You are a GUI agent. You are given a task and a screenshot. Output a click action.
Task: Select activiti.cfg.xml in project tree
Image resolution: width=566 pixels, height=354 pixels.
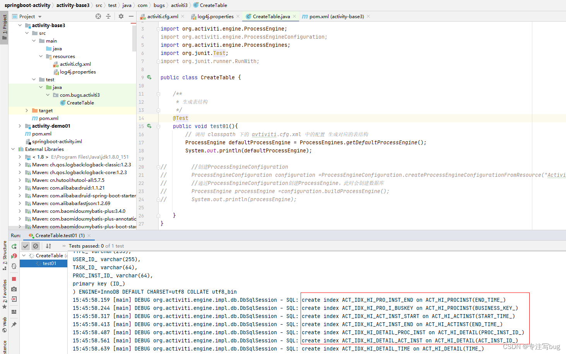(x=75, y=64)
